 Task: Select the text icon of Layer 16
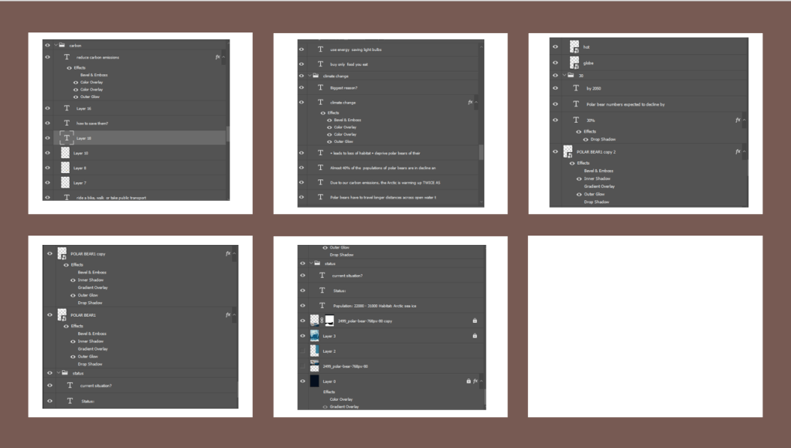click(x=67, y=109)
